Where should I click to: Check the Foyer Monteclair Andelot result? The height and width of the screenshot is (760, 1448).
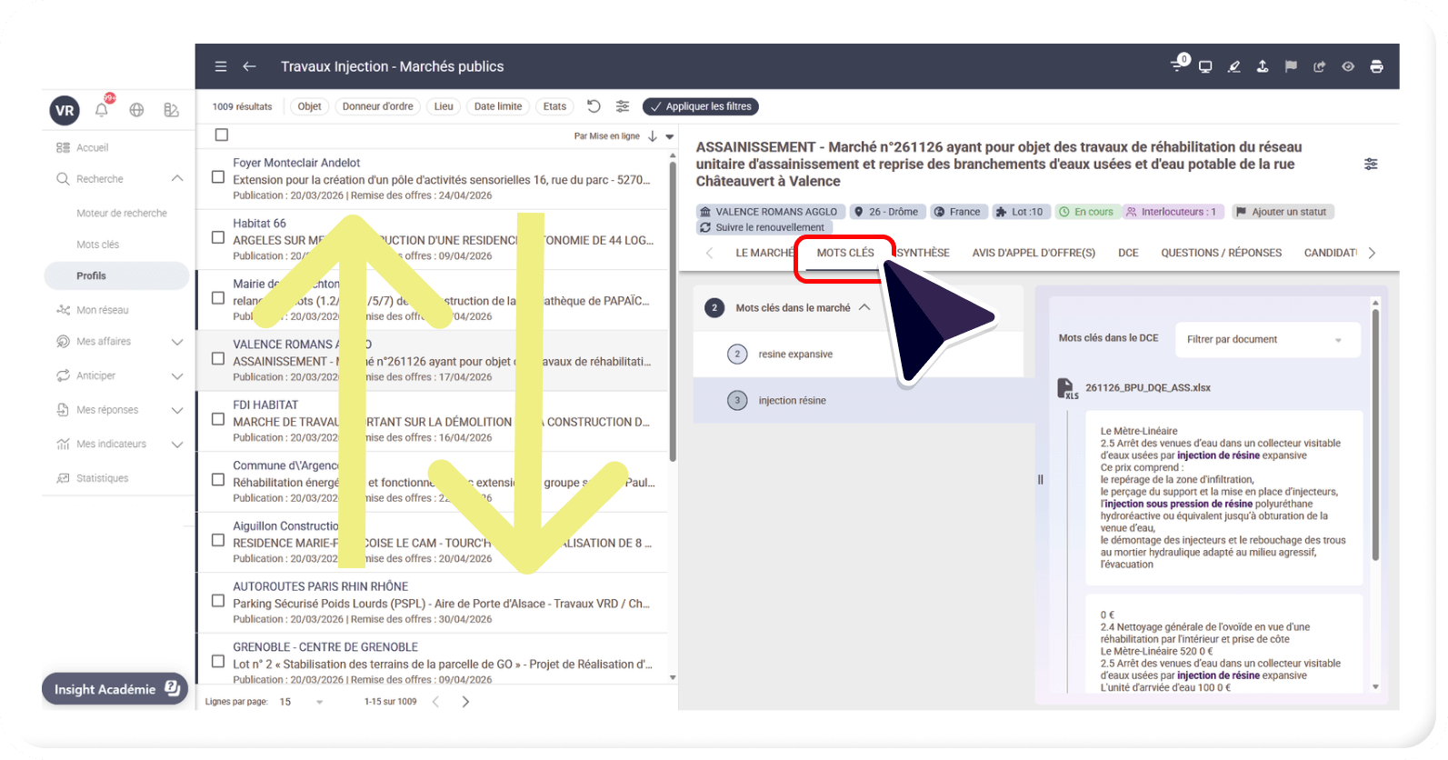218,177
